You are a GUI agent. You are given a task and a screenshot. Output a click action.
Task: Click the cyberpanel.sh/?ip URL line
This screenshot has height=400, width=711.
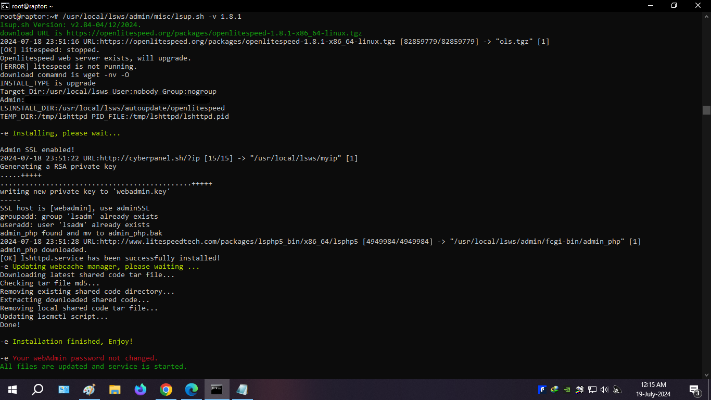tap(179, 158)
